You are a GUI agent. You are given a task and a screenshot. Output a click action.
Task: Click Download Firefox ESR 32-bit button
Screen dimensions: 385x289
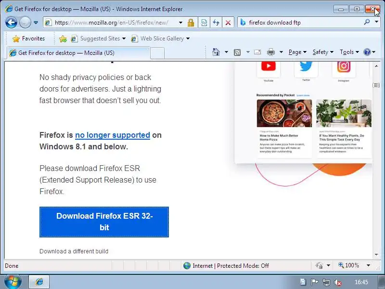click(x=104, y=222)
